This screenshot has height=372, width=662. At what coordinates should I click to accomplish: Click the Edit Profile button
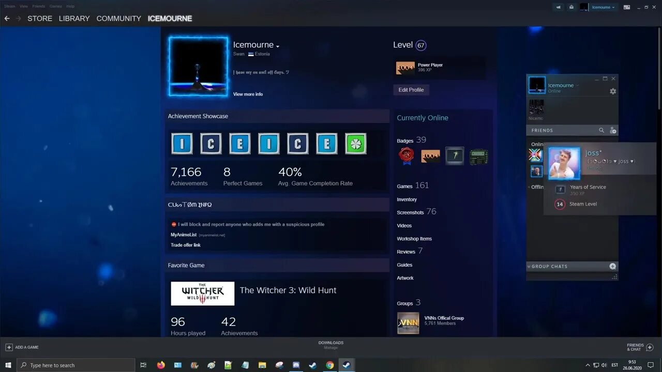pyautogui.click(x=411, y=90)
